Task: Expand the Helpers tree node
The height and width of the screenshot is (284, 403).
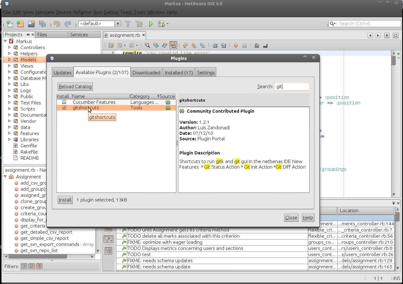Action: tap(10, 53)
